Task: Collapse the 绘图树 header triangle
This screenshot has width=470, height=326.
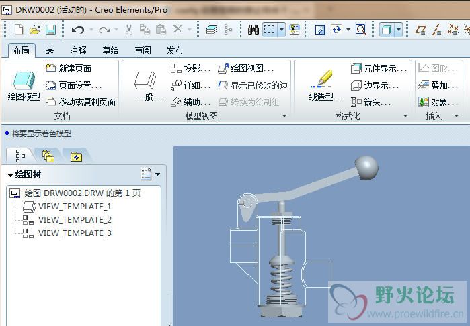Action: point(10,175)
